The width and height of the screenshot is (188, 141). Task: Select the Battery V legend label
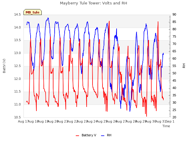click(89, 135)
